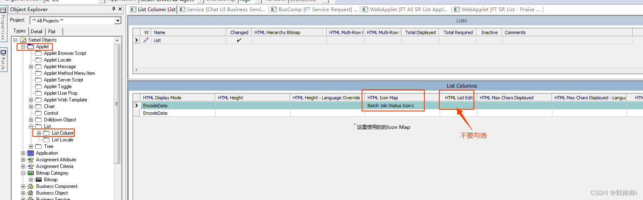The height and width of the screenshot is (200, 643).
Task: Click the Applet Locale folder icon
Action: 39,60
